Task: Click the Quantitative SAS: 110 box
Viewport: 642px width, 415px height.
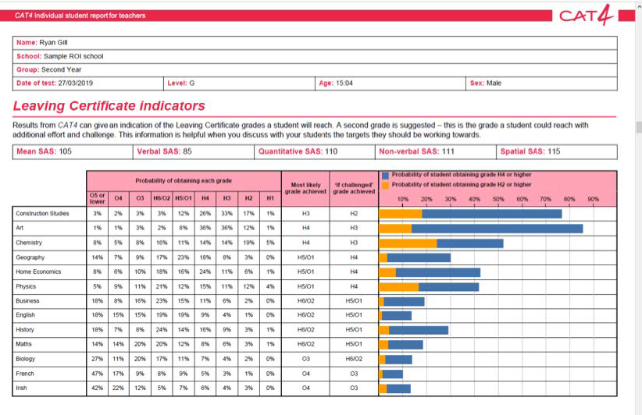Action: 315,151
